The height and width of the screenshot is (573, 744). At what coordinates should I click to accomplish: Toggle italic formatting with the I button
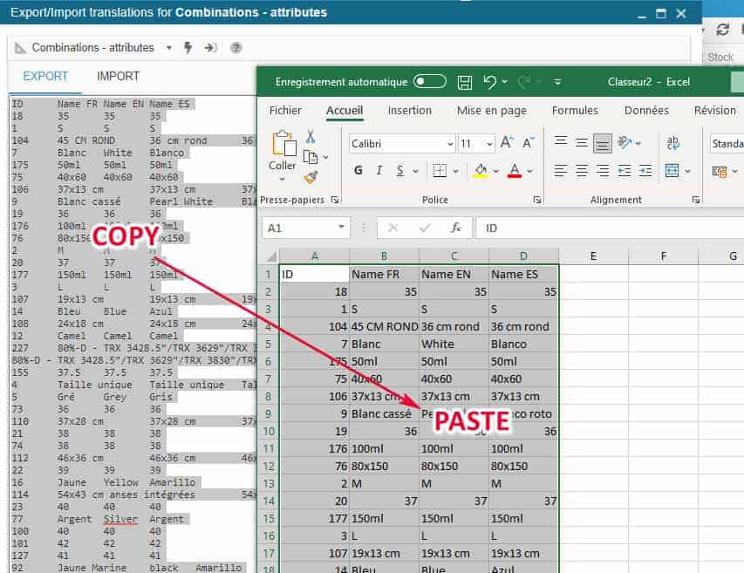(379, 171)
